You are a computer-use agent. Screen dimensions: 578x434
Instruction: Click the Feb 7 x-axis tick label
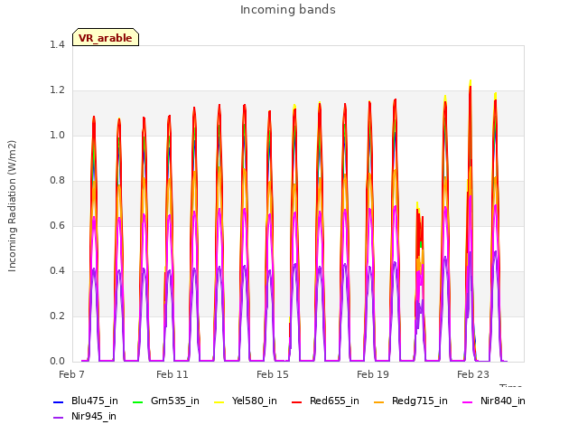coord(72,374)
